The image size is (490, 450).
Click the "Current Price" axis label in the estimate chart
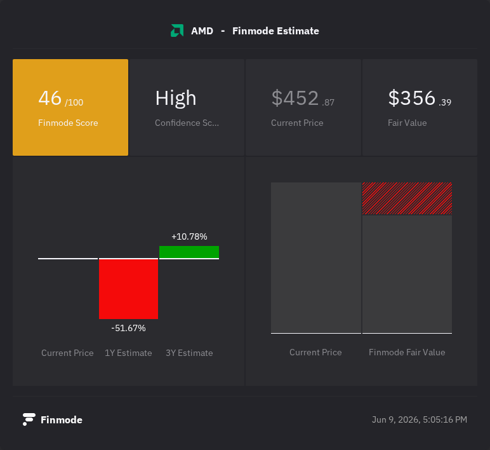tap(67, 353)
